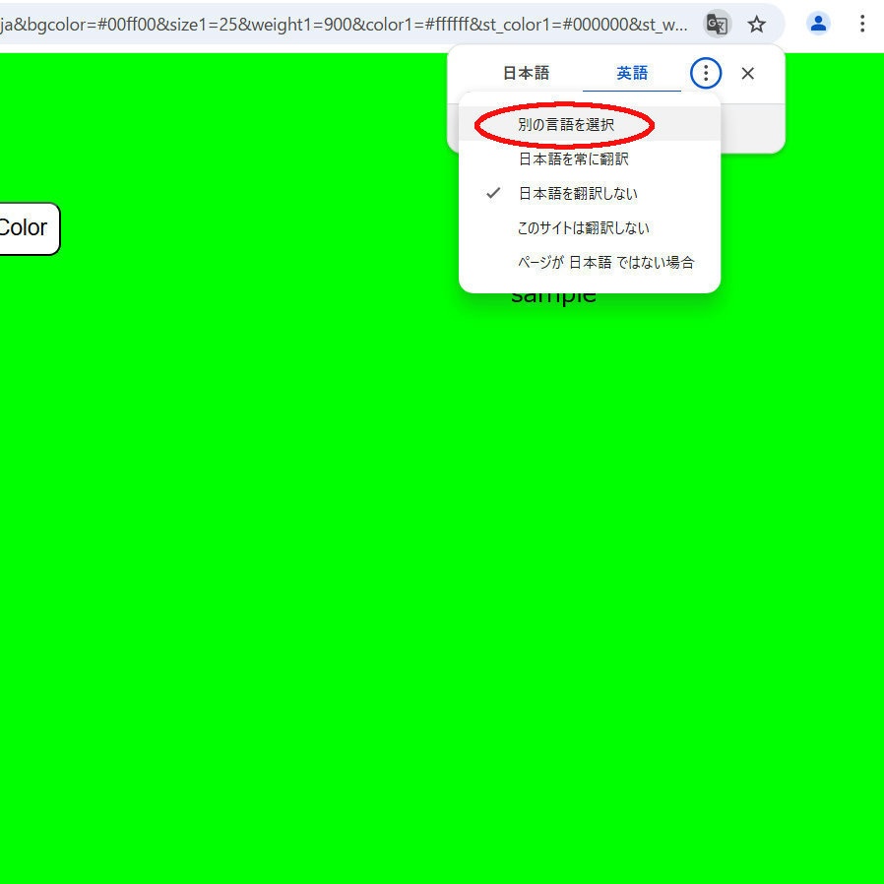
Task: Click the URL text in the address bar
Action: tap(344, 25)
